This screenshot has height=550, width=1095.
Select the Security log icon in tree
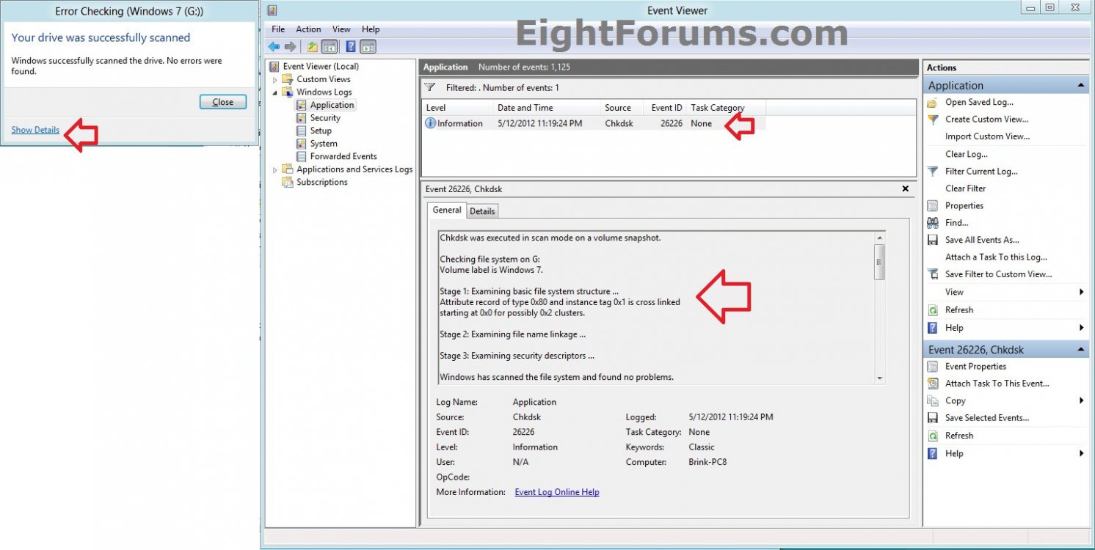tap(301, 118)
